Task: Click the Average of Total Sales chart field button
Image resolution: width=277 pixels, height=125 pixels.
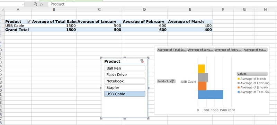Action: (x=172, y=50)
